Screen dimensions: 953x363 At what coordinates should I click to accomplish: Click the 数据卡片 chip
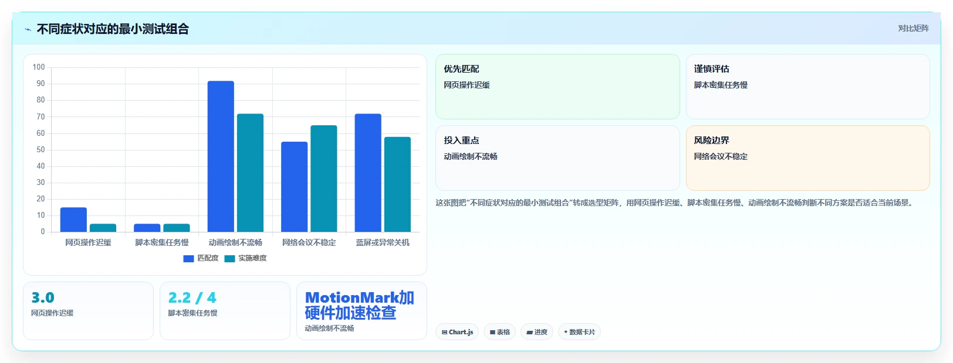579,332
